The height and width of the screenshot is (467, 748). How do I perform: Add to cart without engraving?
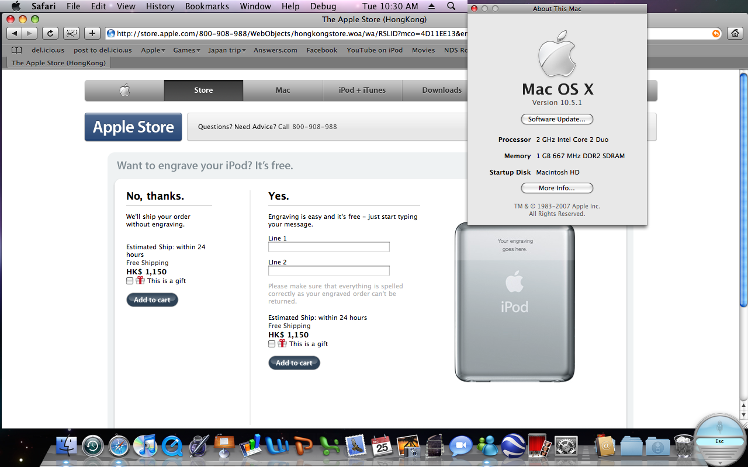pos(152,300)
